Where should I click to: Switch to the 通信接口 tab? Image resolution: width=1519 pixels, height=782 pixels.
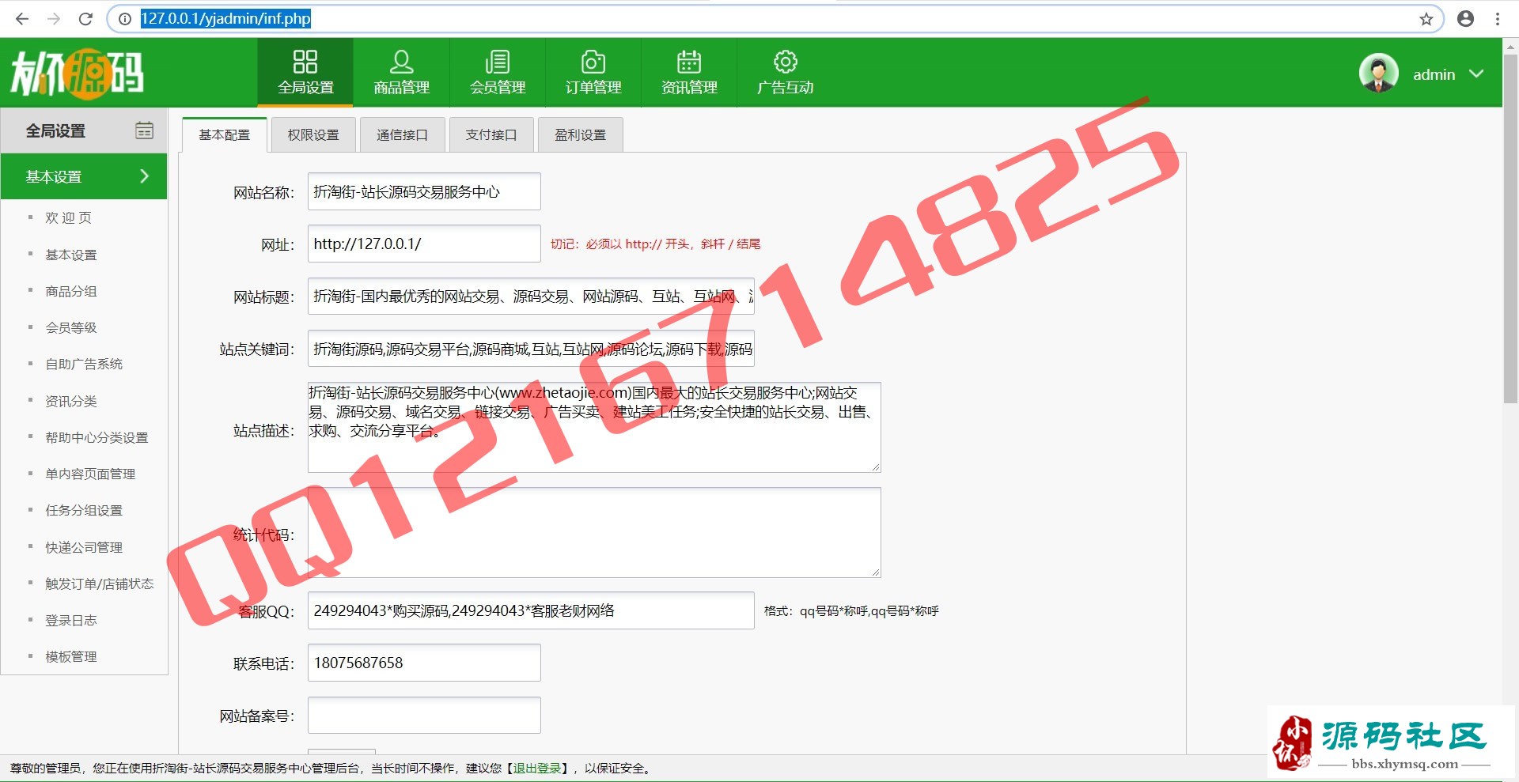[x=402, y=134]
